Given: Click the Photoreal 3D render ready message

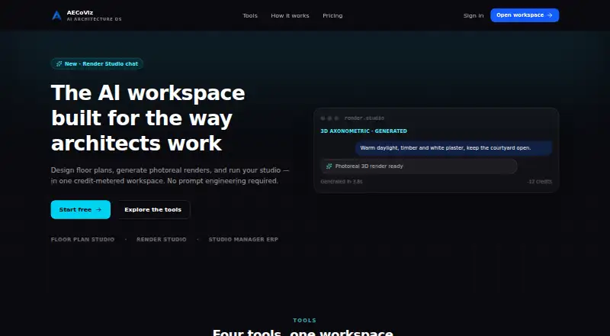Looking at the screenshot, I should 419,166.
